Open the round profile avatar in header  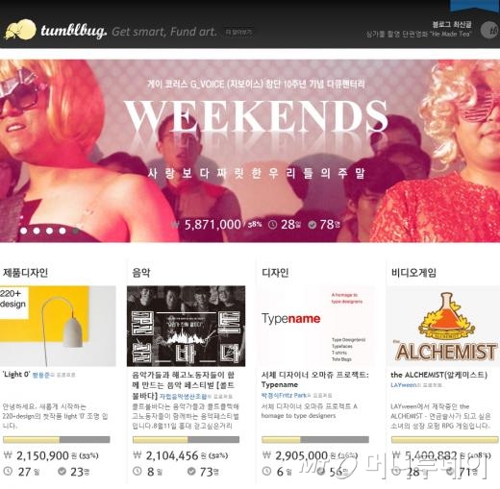[x=490, y=30]
